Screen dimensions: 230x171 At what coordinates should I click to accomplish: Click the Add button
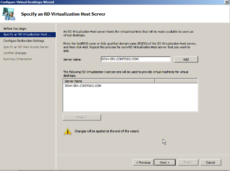click(x=186, y=59)
